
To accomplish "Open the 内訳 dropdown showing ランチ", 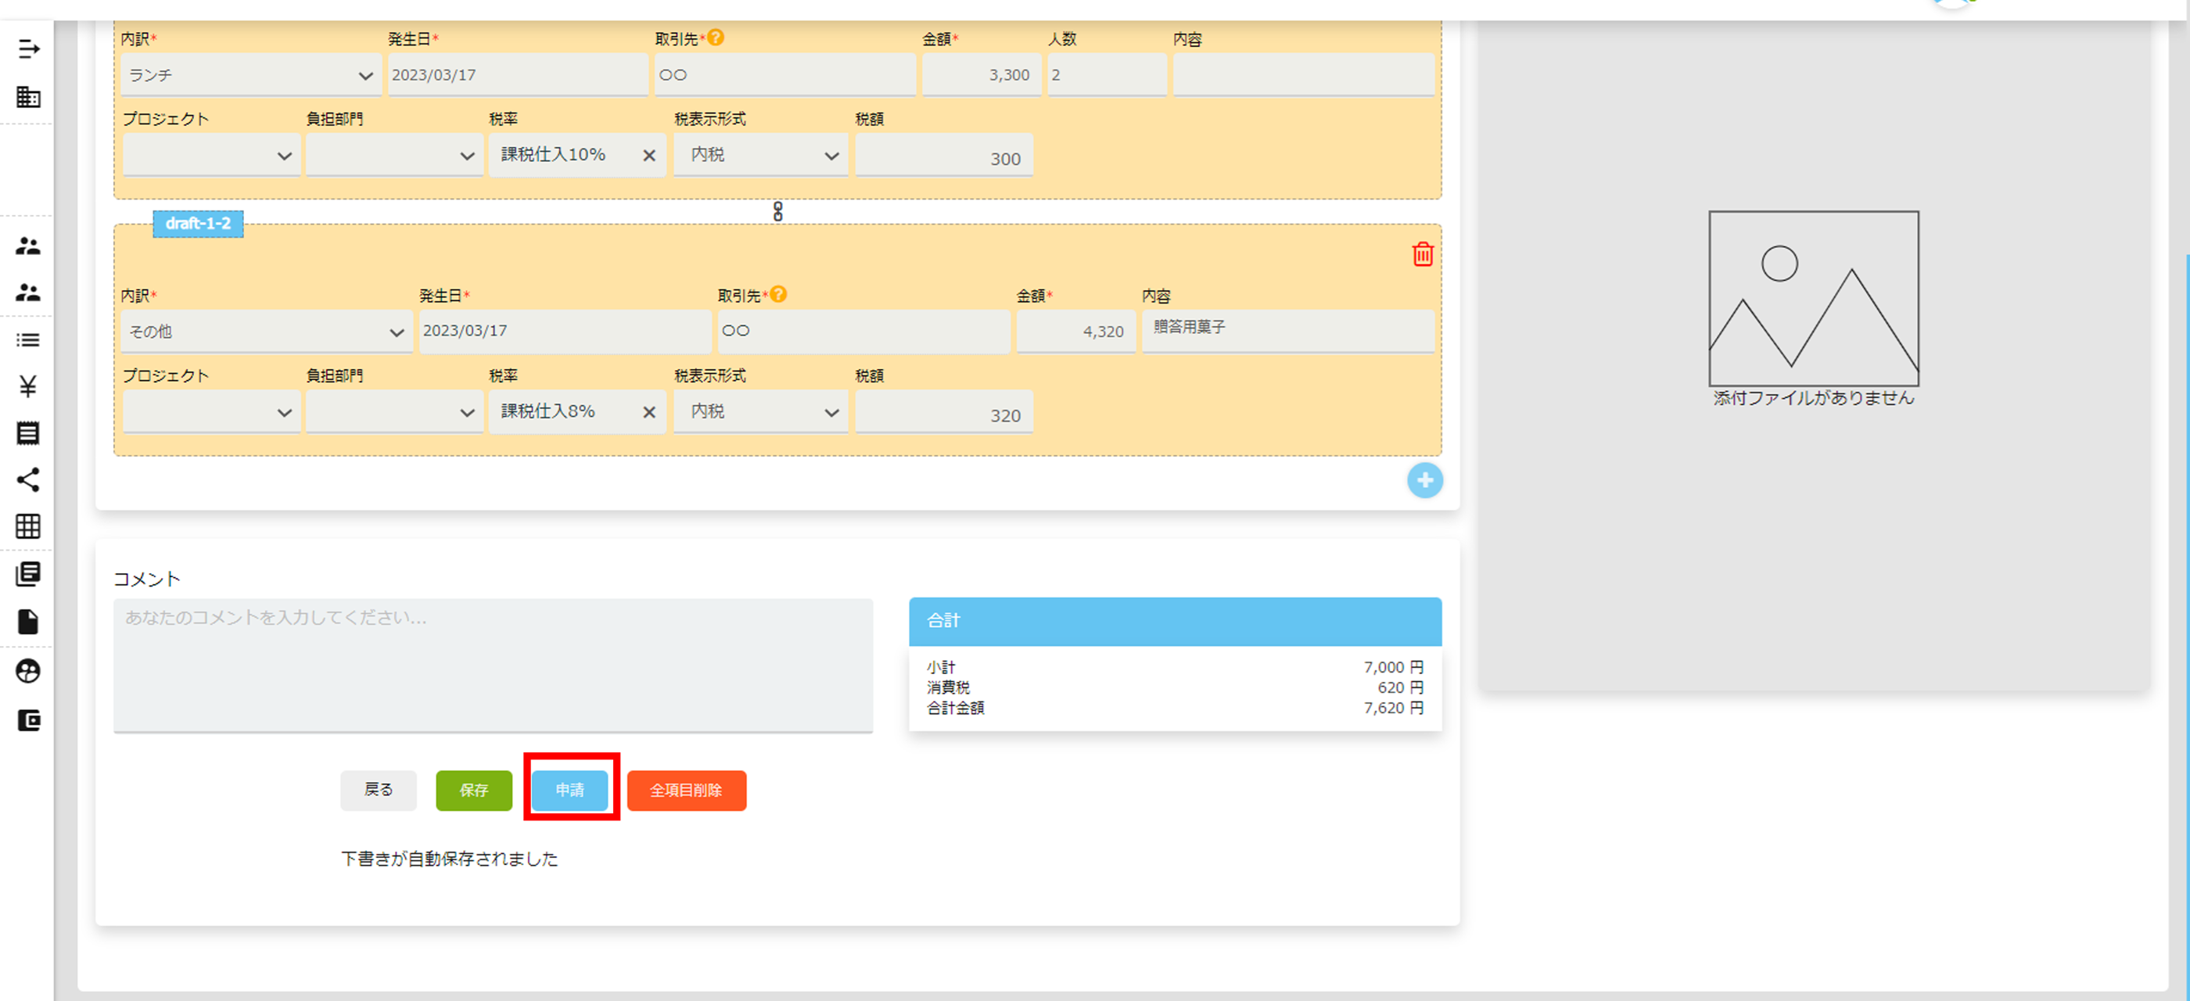I will [x=250, y=76].
